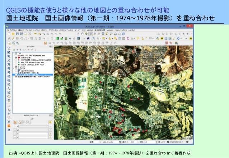Screen dimensions: 229x158
Task: Toggle visibility of node/宇治郡 layer
Action: click(x=16, y=58)
